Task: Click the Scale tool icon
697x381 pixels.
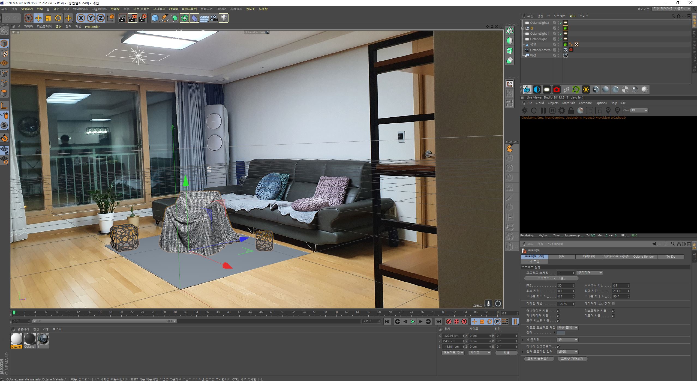Action: point(48,18)
